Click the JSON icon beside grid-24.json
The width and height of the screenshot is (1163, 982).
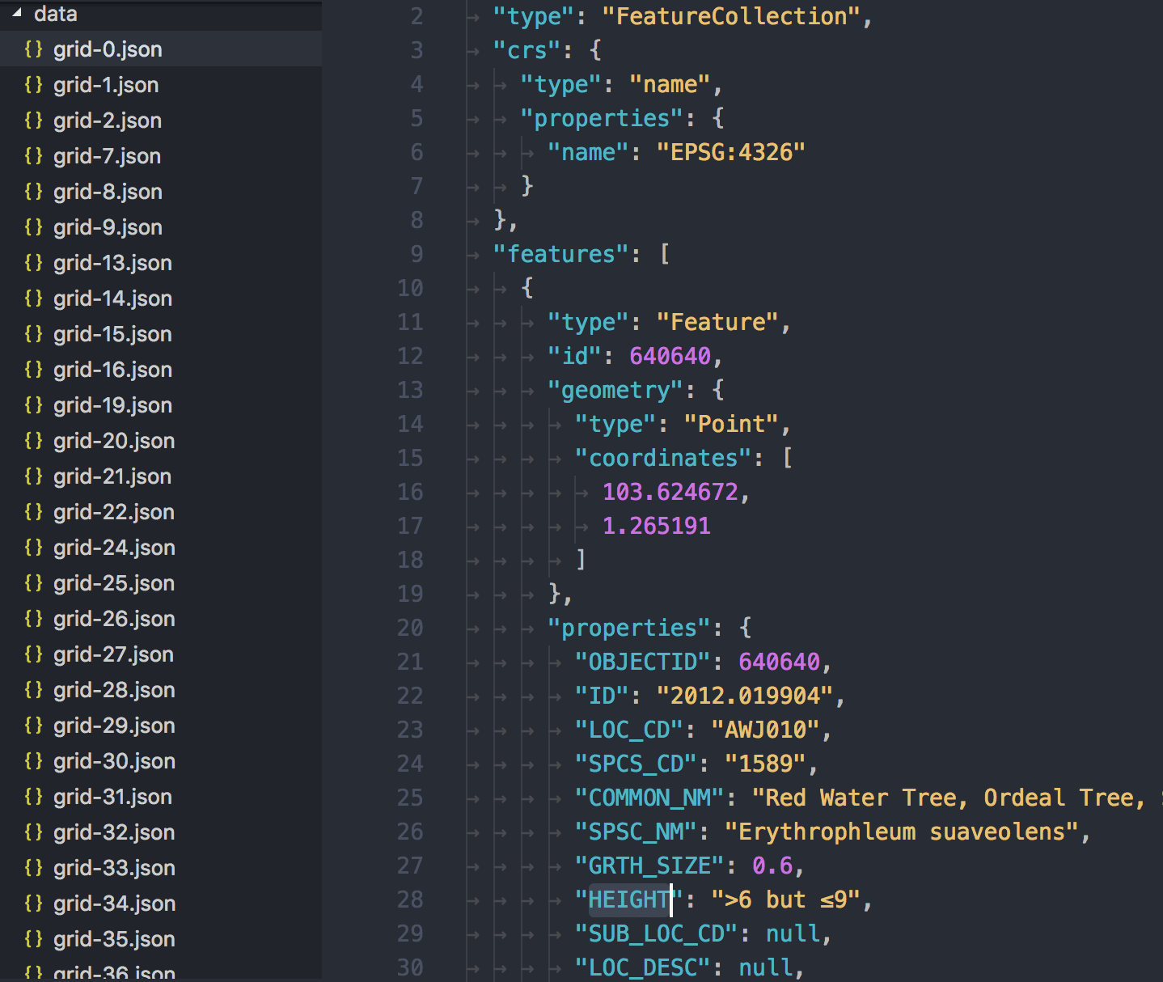pyautogui.click(x=33, y=548)
